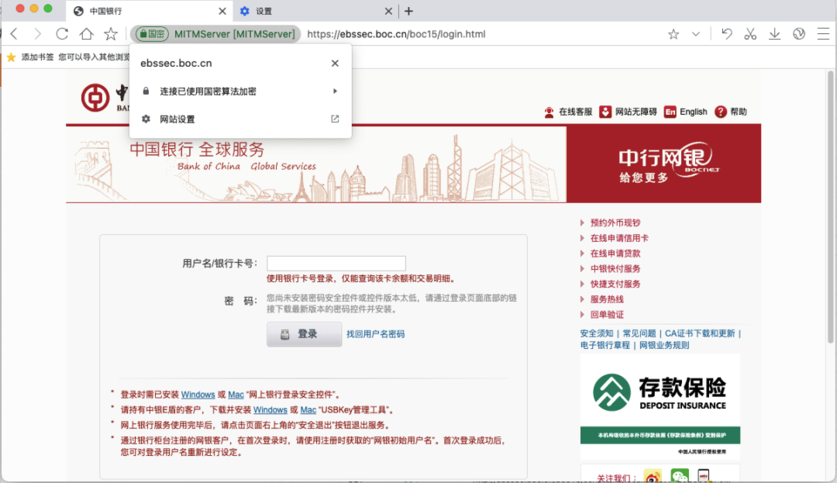Switch to English language
This screenshot has width=837, height=483.
point(686,112)
